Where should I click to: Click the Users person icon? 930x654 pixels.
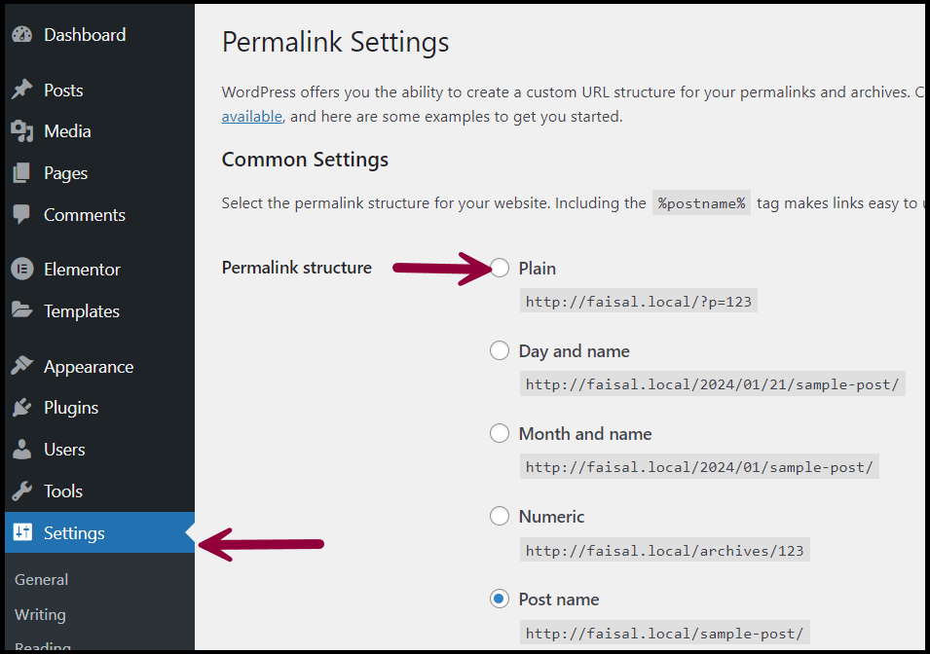click(x=21, y=450)
